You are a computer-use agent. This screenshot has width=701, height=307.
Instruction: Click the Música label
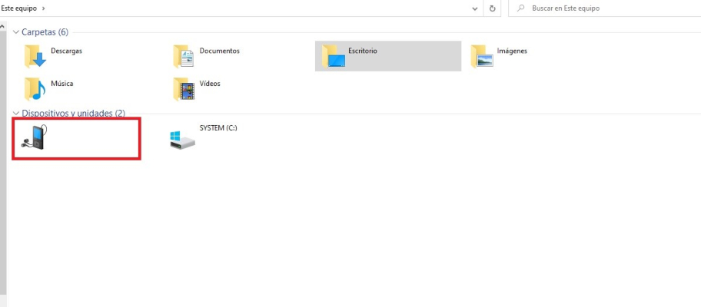point(61,84)
